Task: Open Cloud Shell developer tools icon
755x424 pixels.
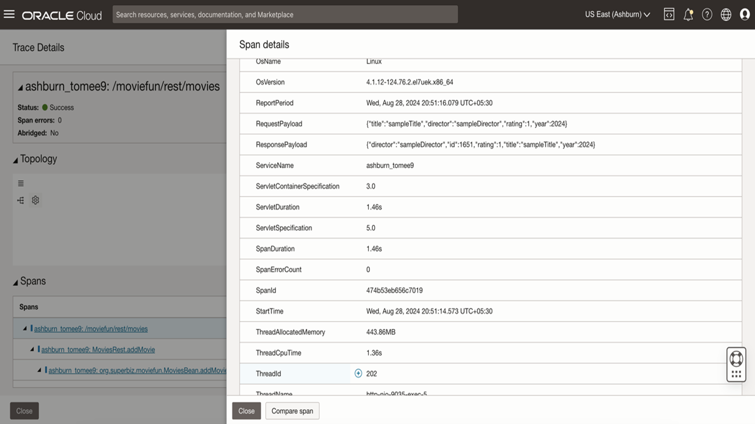Action: pos(669,15)
